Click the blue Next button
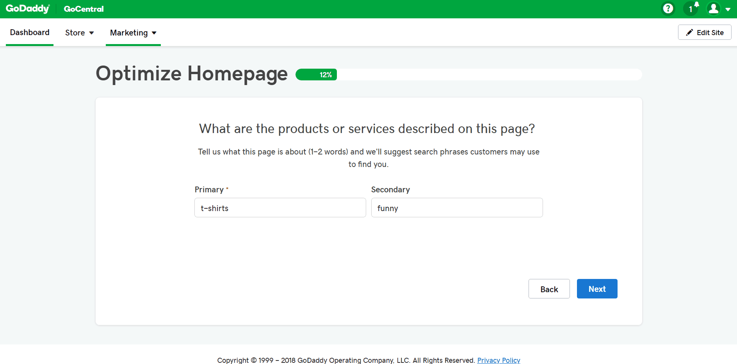 pyautogui.click(x=597, y=289)
